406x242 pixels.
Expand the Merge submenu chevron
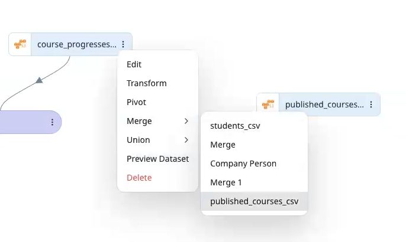(x=186, y=121)
